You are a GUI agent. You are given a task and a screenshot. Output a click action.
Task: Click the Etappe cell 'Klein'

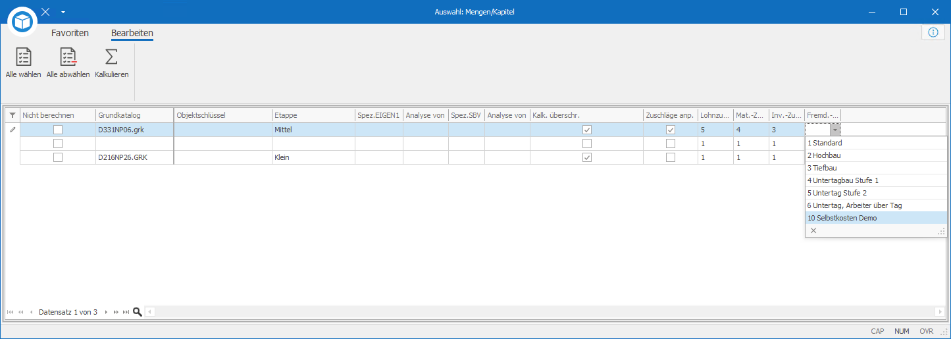click(x=314, y=157)
